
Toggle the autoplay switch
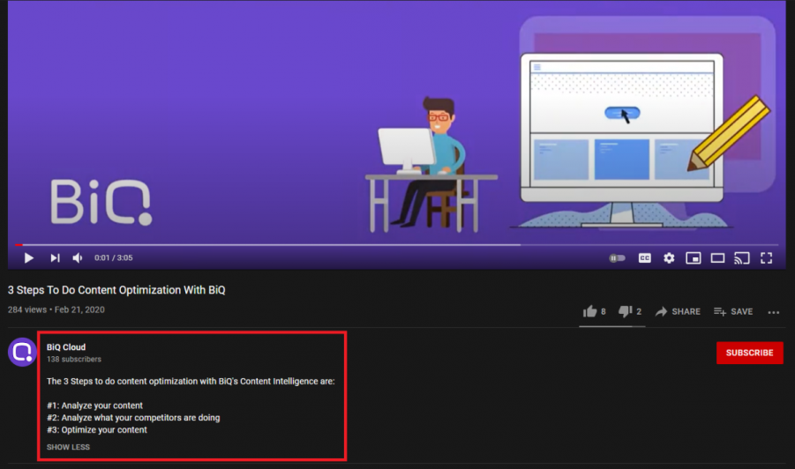pos(617,257)
